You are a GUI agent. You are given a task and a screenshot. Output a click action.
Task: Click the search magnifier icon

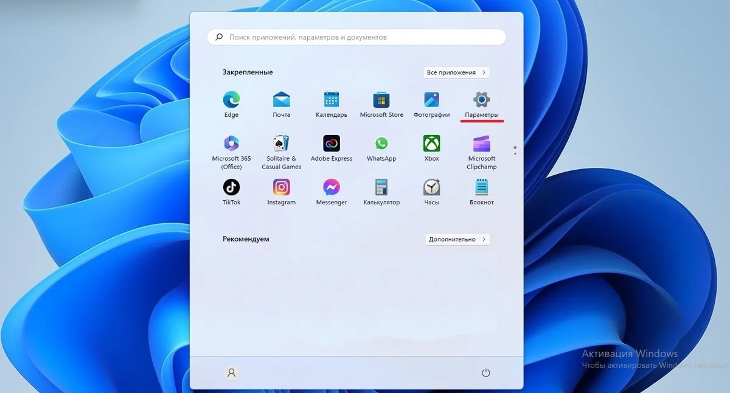(x=218, y=37)
